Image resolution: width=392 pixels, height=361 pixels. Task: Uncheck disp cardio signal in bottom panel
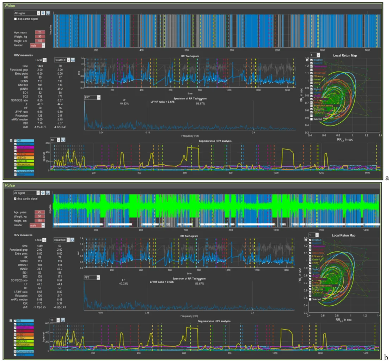(x=15, y=198)
